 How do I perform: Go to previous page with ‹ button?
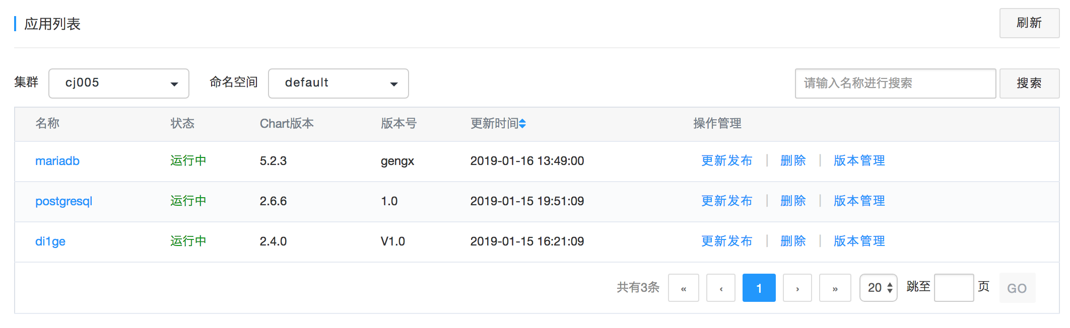point(721,288)
